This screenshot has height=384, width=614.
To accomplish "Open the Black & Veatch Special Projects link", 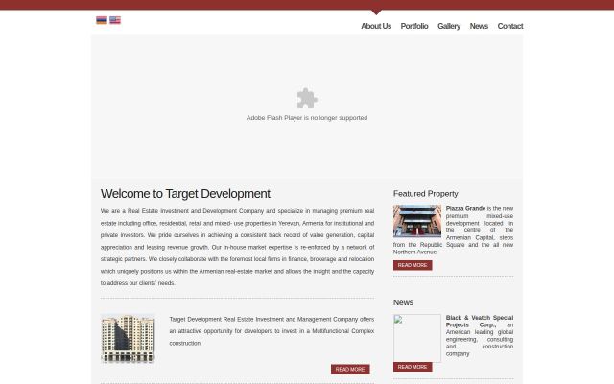I will click(480, 322).
